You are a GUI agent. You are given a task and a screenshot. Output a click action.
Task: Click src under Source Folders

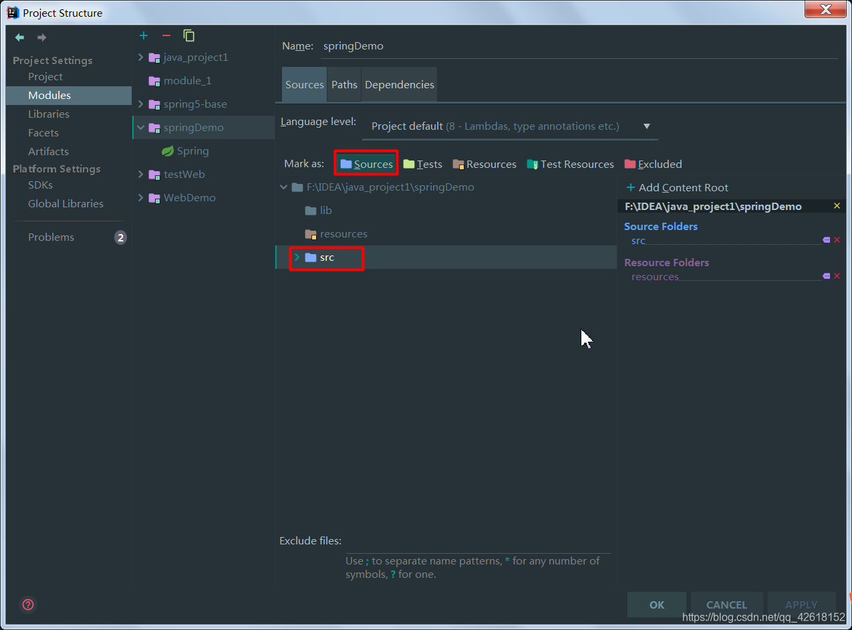638,241
